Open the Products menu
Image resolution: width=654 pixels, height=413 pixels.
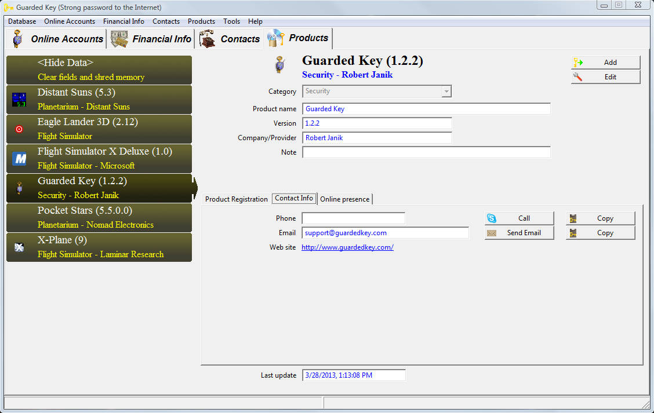(x=201, y=21)
